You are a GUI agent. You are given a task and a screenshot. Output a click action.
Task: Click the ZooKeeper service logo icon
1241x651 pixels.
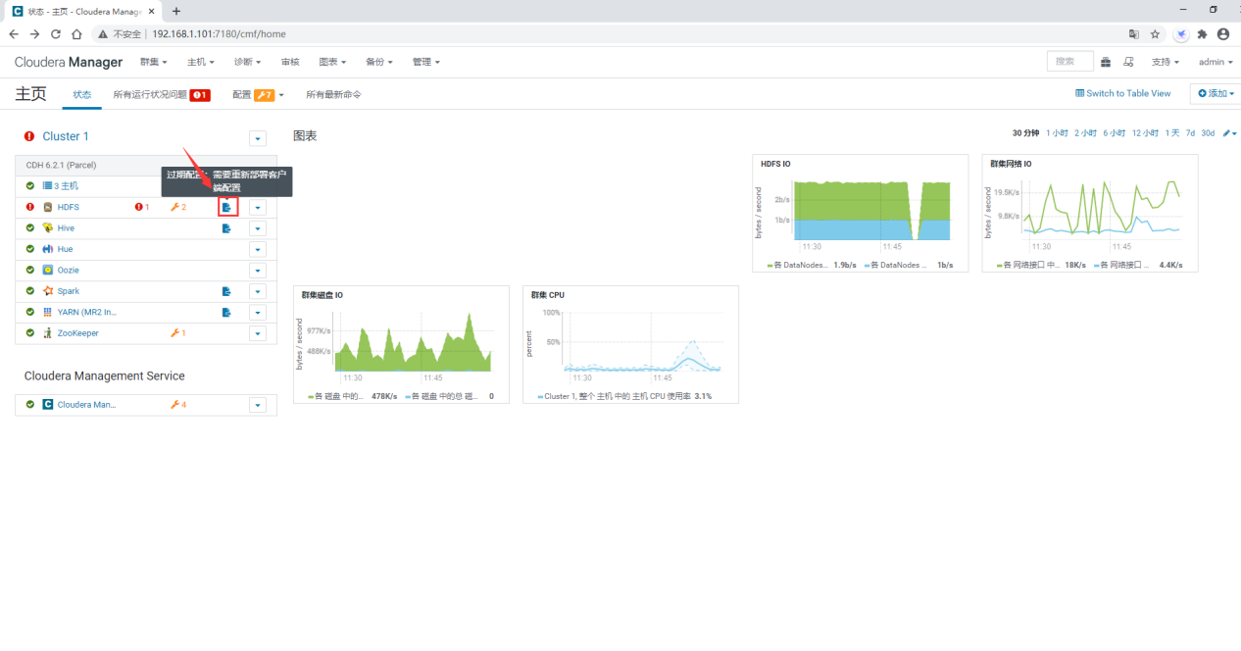[x=47, y=333]
